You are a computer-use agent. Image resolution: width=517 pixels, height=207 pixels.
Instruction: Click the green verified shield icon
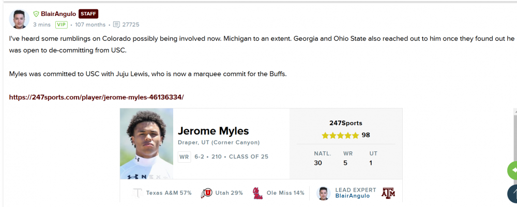pyautogui.click(x=36, y=14)
